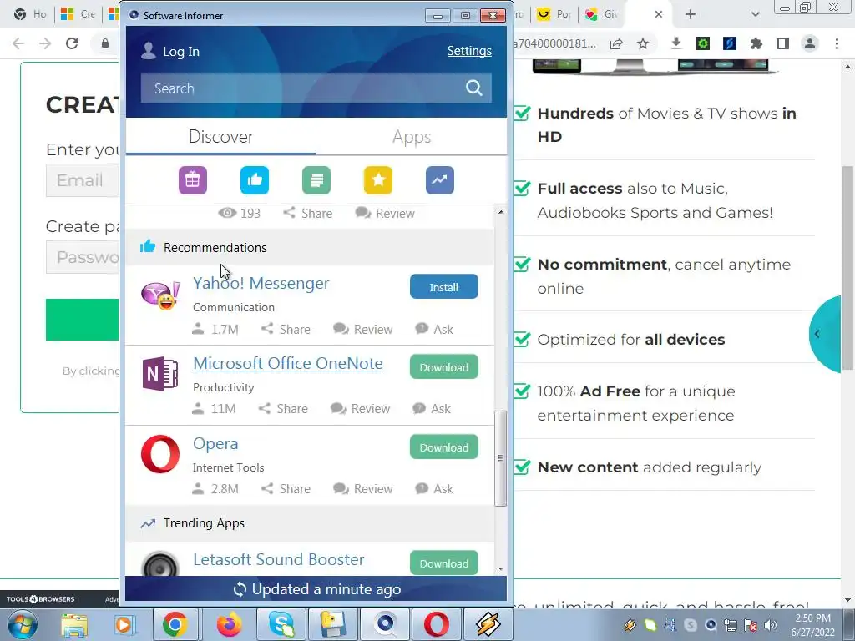
Task: Open Opera from the taskbar
Action: (436, 624)
